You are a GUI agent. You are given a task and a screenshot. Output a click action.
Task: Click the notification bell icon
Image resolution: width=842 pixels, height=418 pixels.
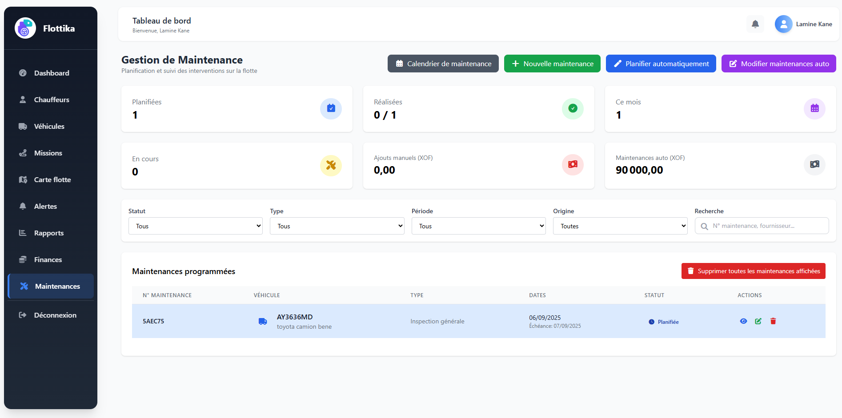pos(755,24)
